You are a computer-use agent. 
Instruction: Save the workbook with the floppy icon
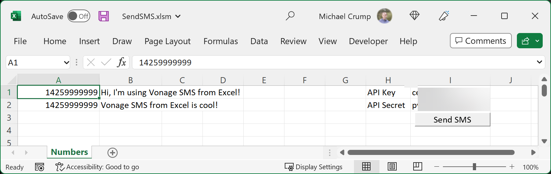tap(104, 16)
